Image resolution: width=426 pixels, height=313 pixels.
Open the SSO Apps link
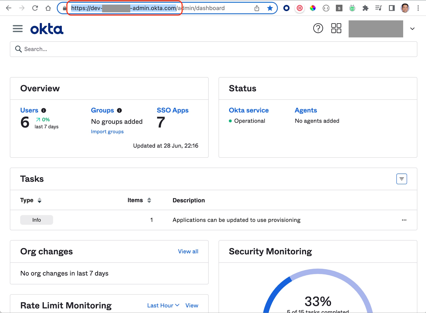click(x=173, y=110)
